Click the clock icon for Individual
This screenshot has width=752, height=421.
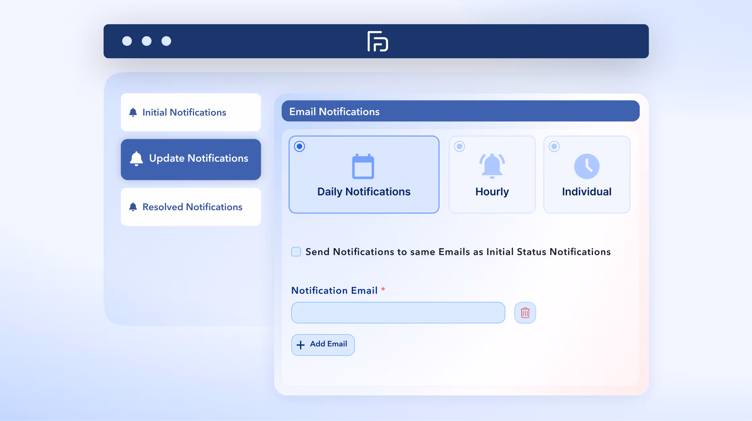tap(587, 166)
